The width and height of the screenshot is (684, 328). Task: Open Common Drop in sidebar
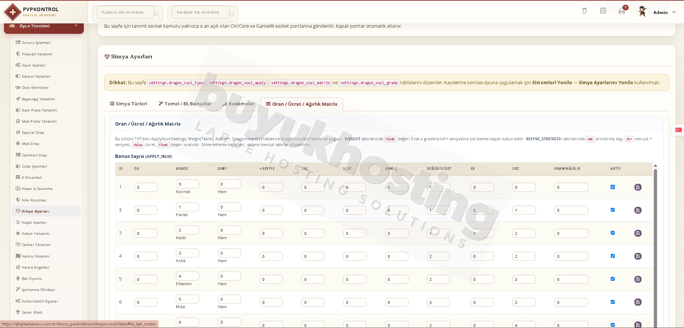[x=34, y=155]
